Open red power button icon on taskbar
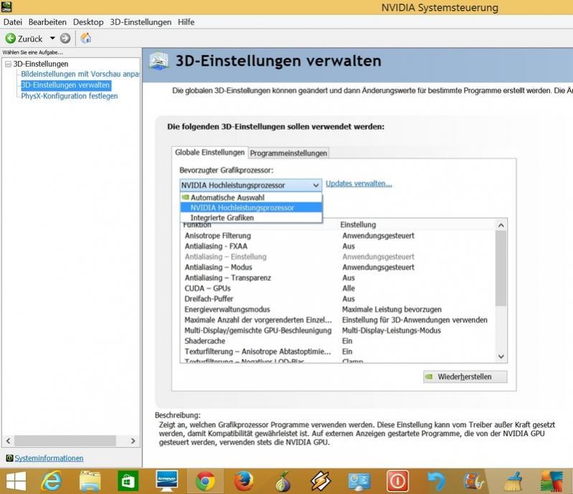This screenshot has width=573, height=494. click(x=397, y=481)
